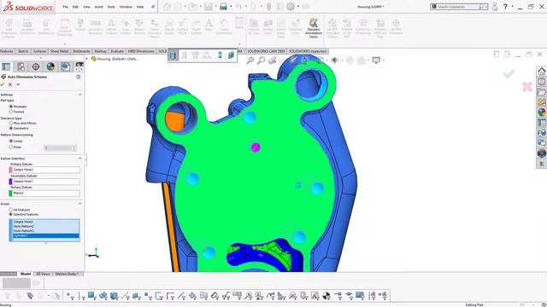
Task: Pin the Auto Dimension Scheme panel
Action: (x=18, y=84)
